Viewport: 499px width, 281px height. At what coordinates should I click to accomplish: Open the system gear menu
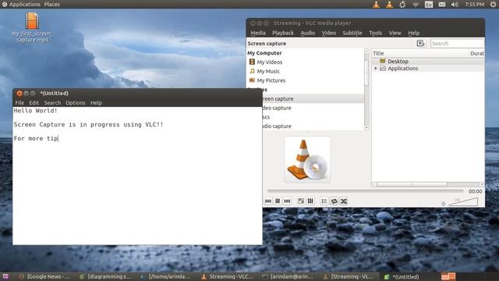[x=493, y=4]
